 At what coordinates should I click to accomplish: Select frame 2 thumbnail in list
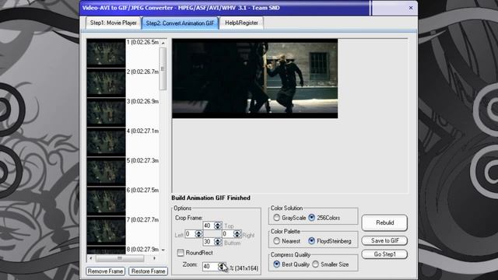click(106, 83)
